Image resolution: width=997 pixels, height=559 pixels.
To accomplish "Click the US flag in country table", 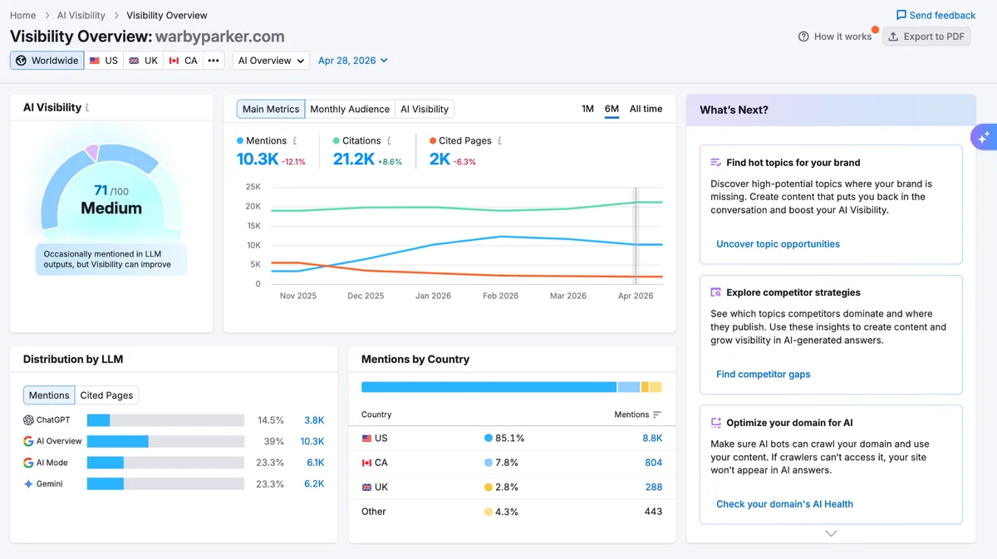I will [x=367, y=438].
